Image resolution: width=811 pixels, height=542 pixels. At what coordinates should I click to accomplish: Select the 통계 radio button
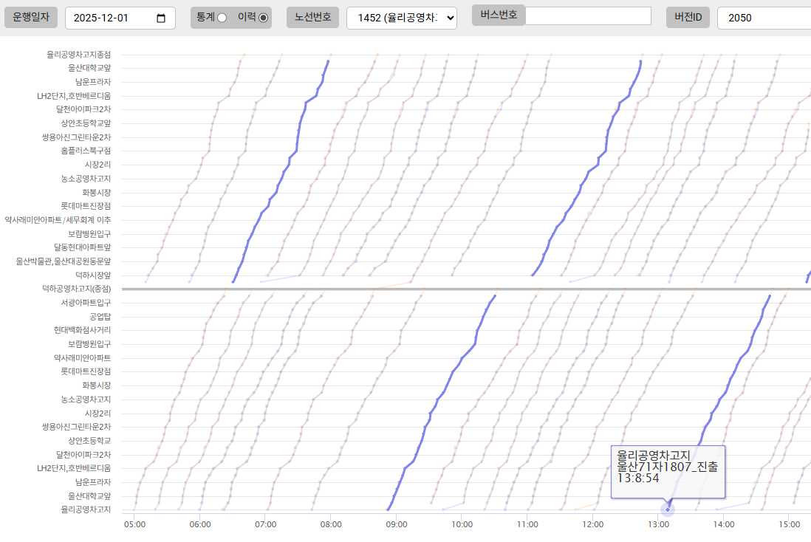point(222,18)
